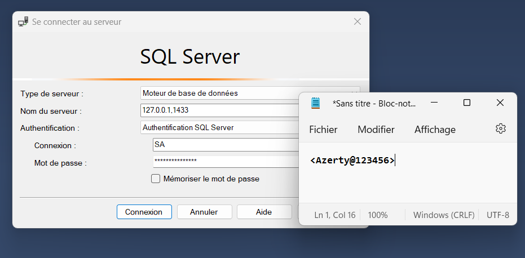Open the Fichier menu in Notepad
This screenshot has height=258, width=525.
[x=323, y=130]
